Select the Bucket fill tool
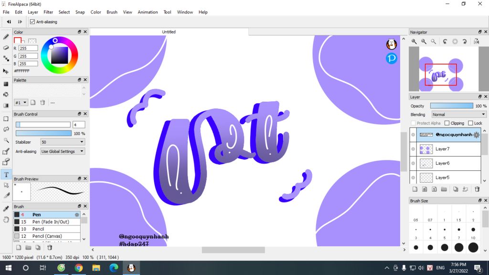 click(6, 95)
